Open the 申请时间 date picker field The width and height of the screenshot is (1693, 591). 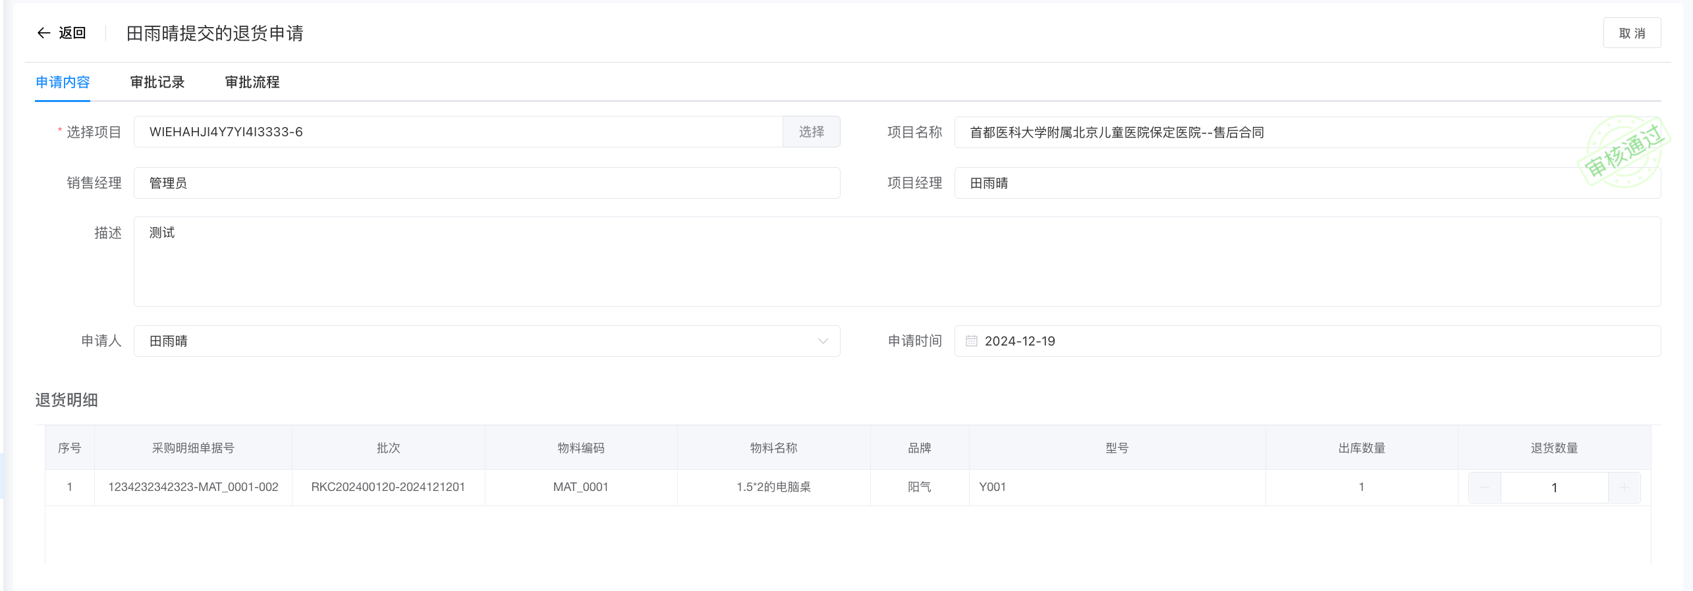(1307, 341)
